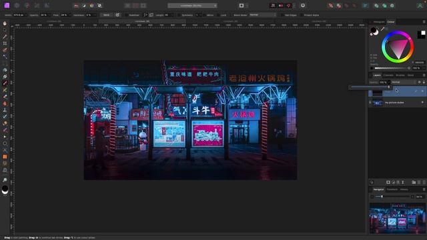Apply Auto Colours from the top toolbar

click(x=92, y=5)
